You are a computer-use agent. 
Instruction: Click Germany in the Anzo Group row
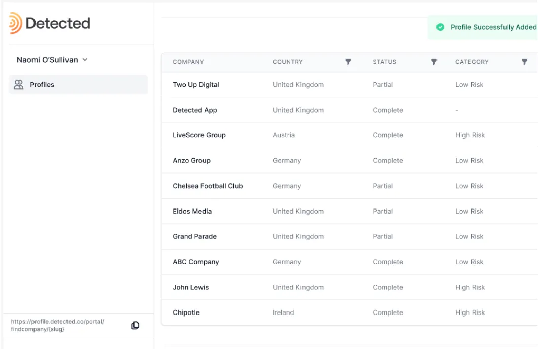click(287, 161)
